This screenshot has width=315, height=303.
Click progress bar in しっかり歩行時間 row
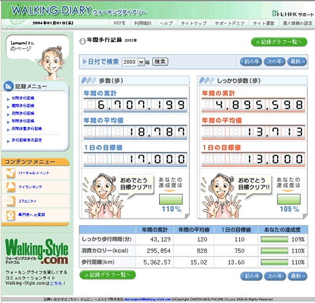click(274, 239)
